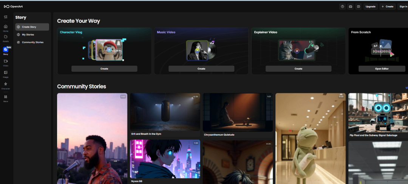Click the 'Music Video' heading
The height and width of the screenshot is (184, 408).
pyautogui.click(x=166, y=32)
